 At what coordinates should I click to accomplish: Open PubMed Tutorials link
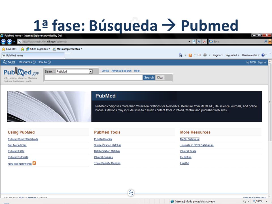pos(18,157)
